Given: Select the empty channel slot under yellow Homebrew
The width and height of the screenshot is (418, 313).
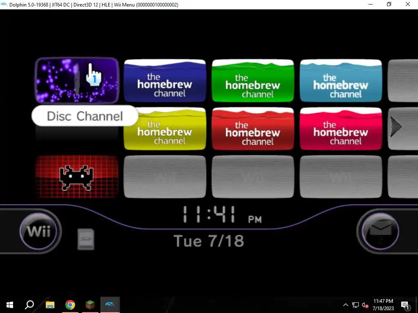Looking at the screenshot, I should point(165,177).
